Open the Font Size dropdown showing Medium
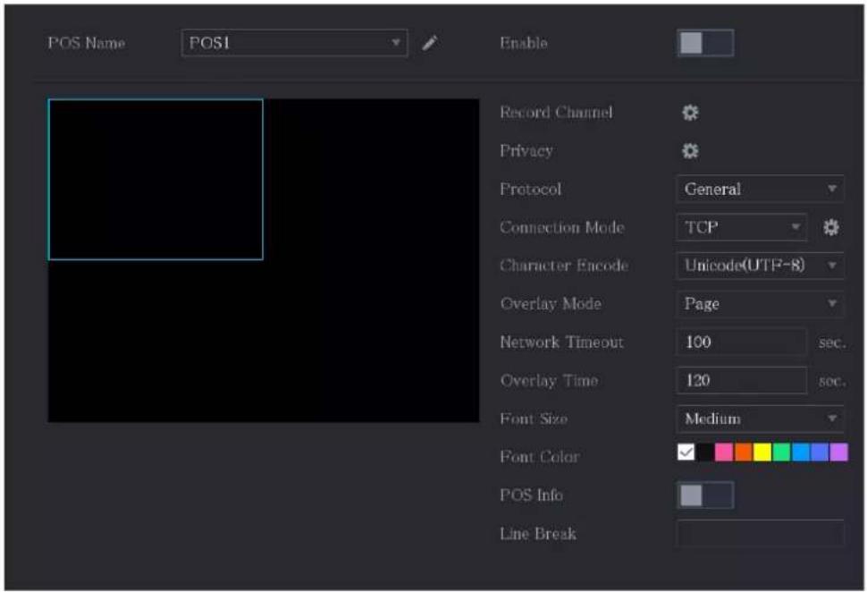 pos(760,419)
